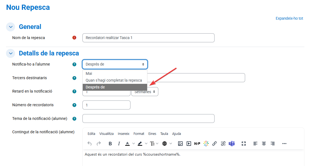Open help for Notifica-ho a l'alumne
Image resolution: width=309 pixels, height=166 pixels.
pos(74,64)
